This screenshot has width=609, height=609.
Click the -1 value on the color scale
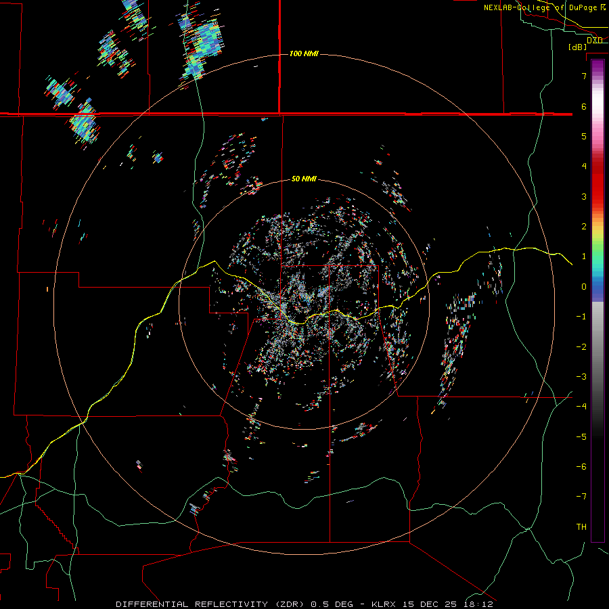tap(581, 317)
